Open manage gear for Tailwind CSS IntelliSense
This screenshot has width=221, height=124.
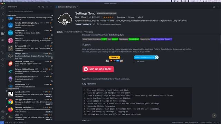point(52,73)
